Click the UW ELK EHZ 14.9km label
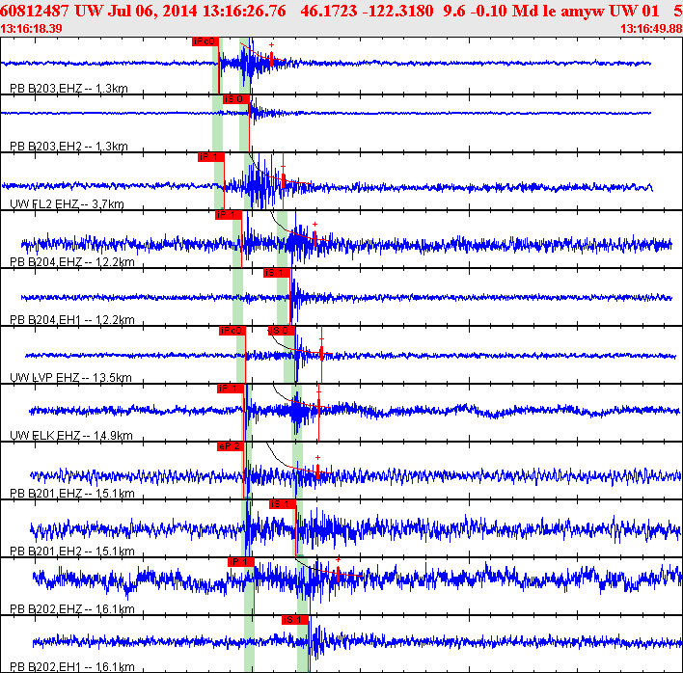The width and height of the screenshot is (683, 673). point(70,436)
